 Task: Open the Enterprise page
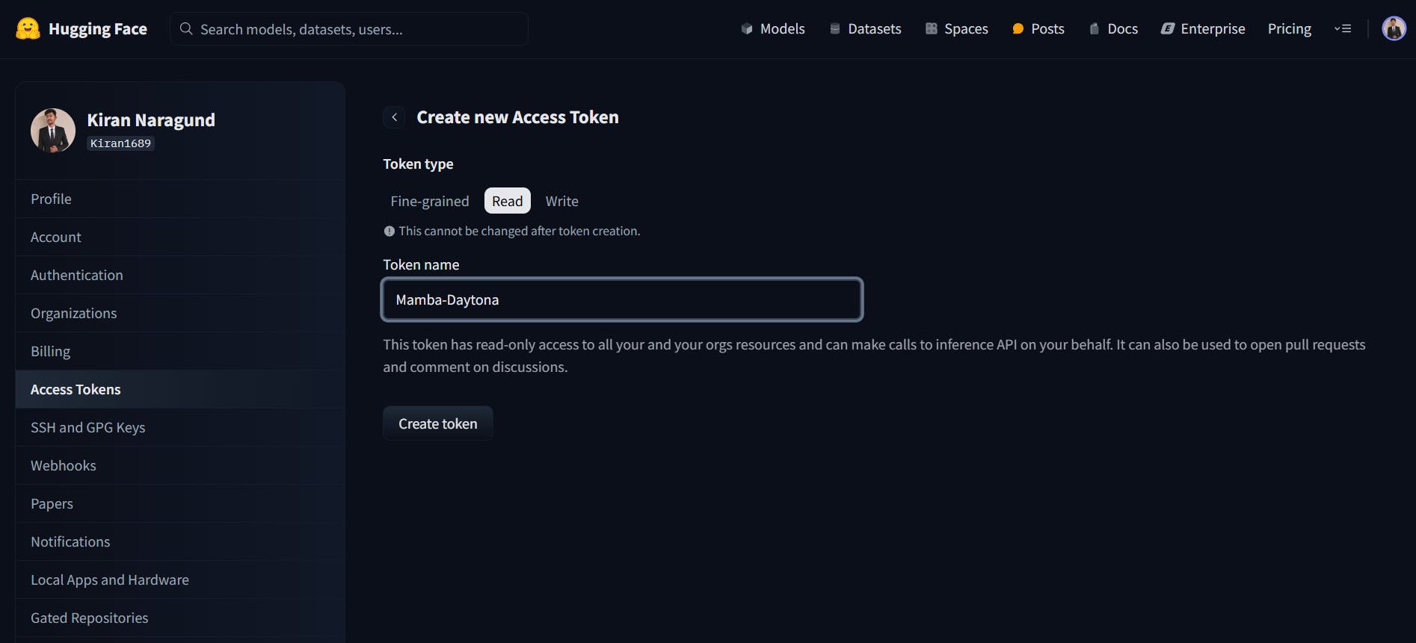point(1203,29)
